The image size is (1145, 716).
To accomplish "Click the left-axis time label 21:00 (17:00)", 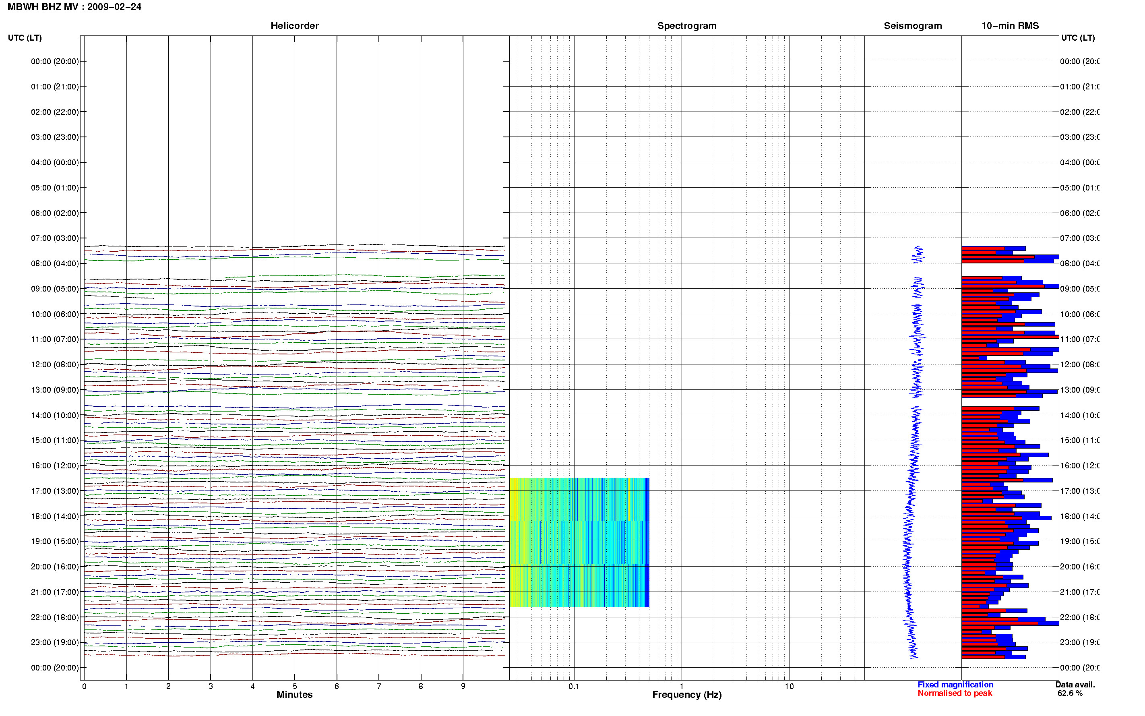I will click(x=55, y=592).
